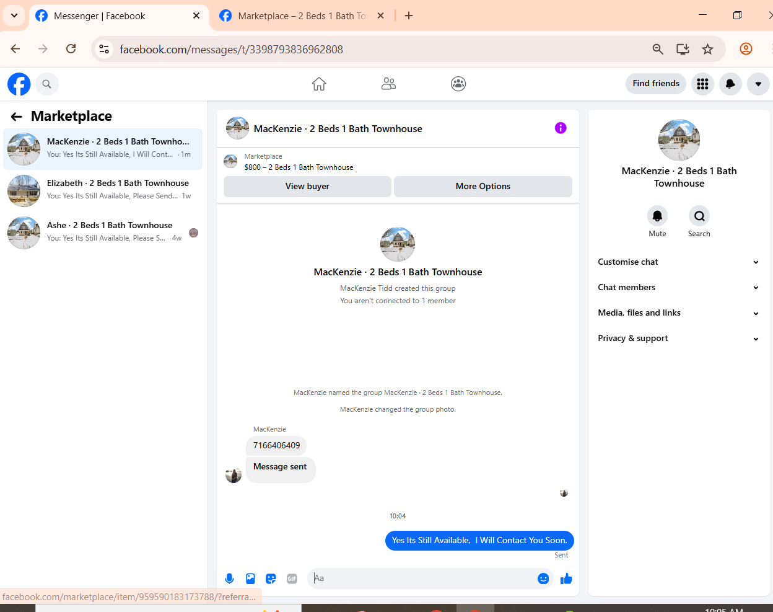Open a new browser tab

409,16
